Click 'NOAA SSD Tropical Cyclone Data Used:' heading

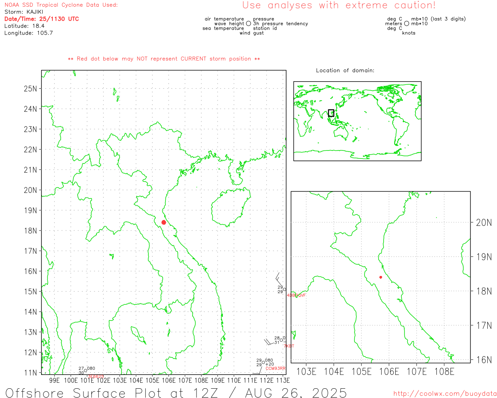pyautogui.click(x=61, y=5)
